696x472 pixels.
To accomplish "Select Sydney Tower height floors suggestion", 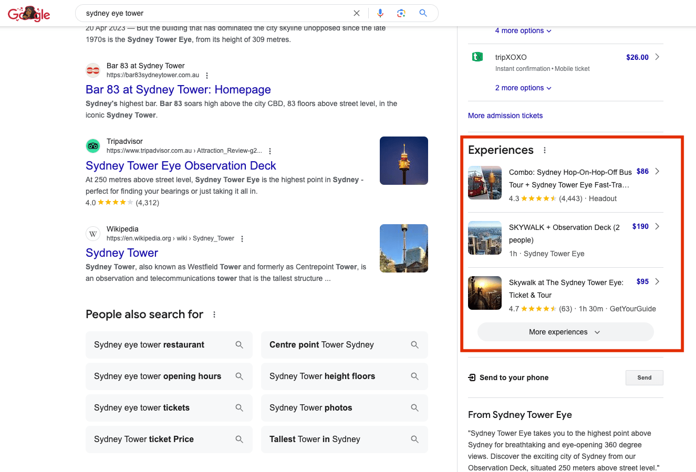I will pos(345,376).
